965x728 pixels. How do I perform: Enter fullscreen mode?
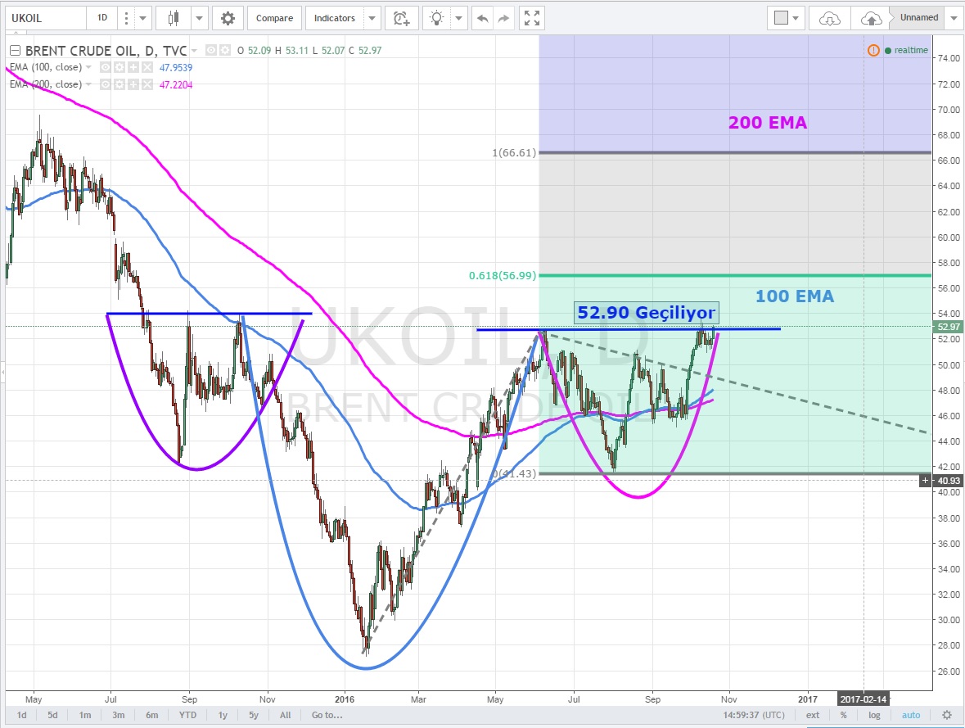tap(531, 18)
